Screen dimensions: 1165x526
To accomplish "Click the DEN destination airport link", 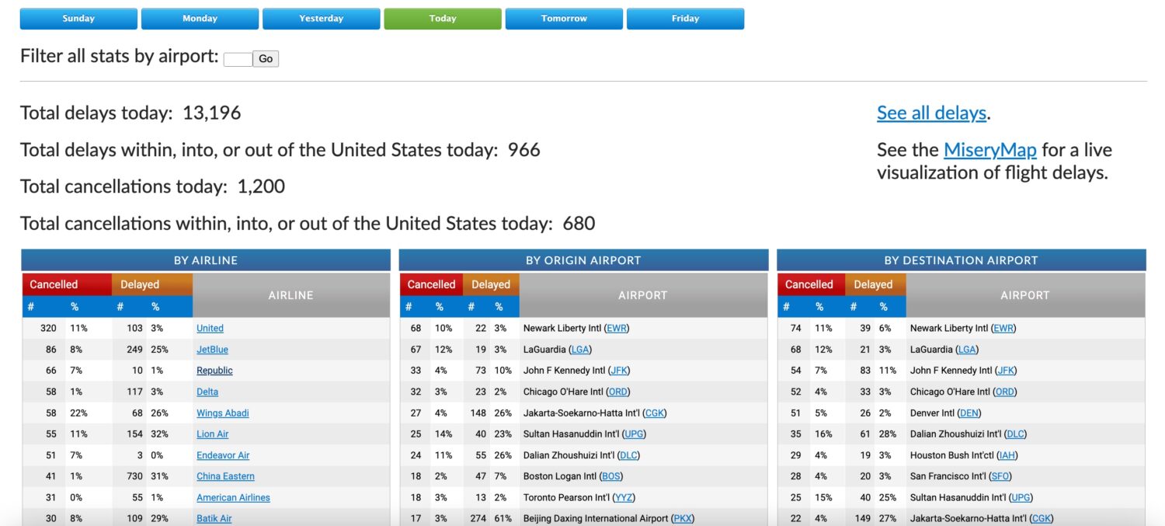I will click(x=969, y=413).
